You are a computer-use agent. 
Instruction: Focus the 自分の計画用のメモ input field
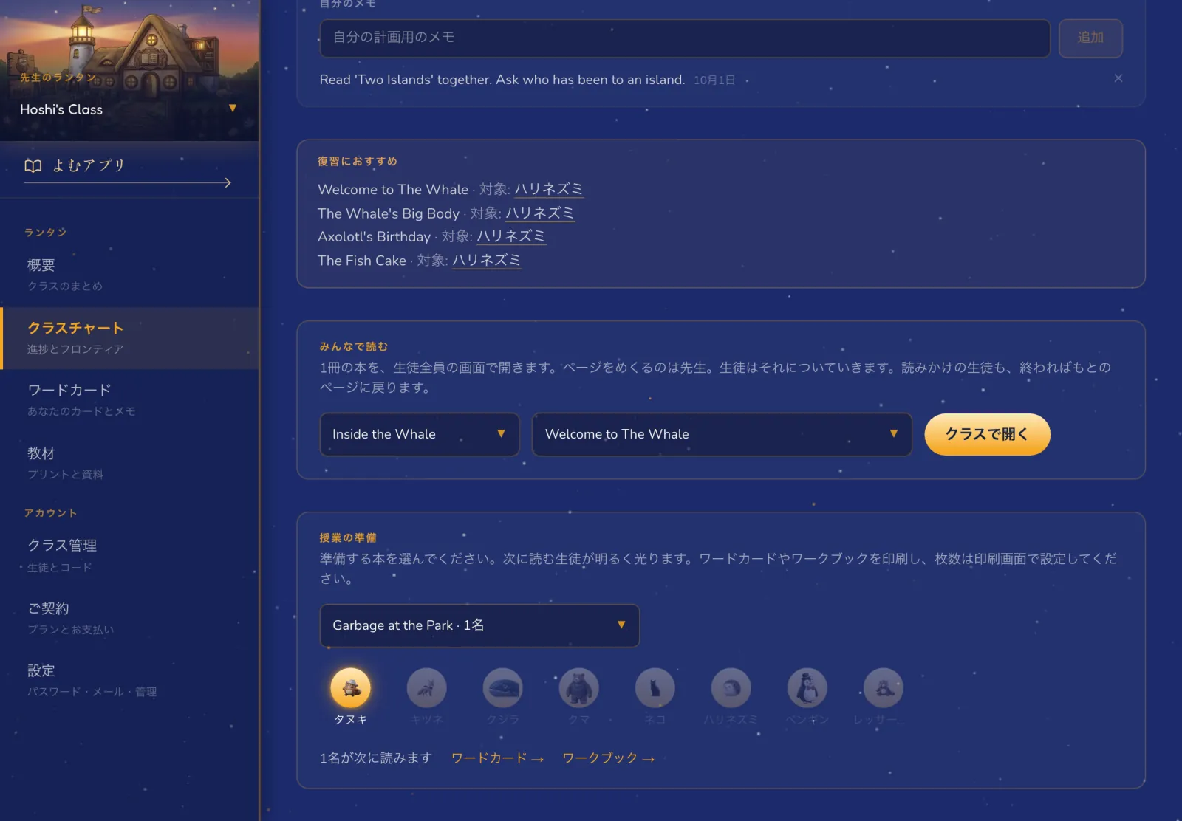685,38
